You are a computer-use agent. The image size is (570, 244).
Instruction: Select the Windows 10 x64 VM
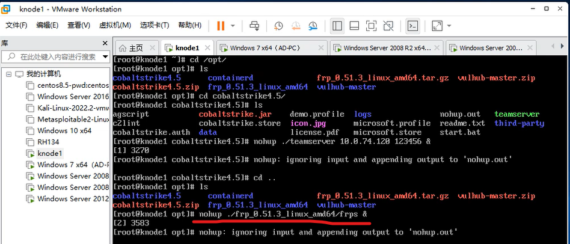click(64, 130)
